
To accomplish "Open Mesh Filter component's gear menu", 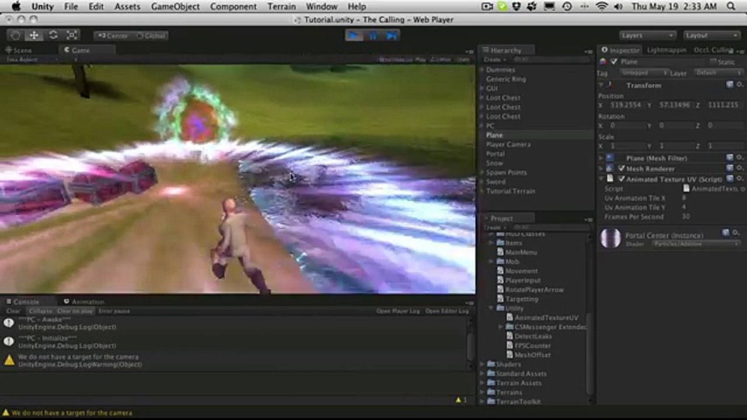I will 740,158.
